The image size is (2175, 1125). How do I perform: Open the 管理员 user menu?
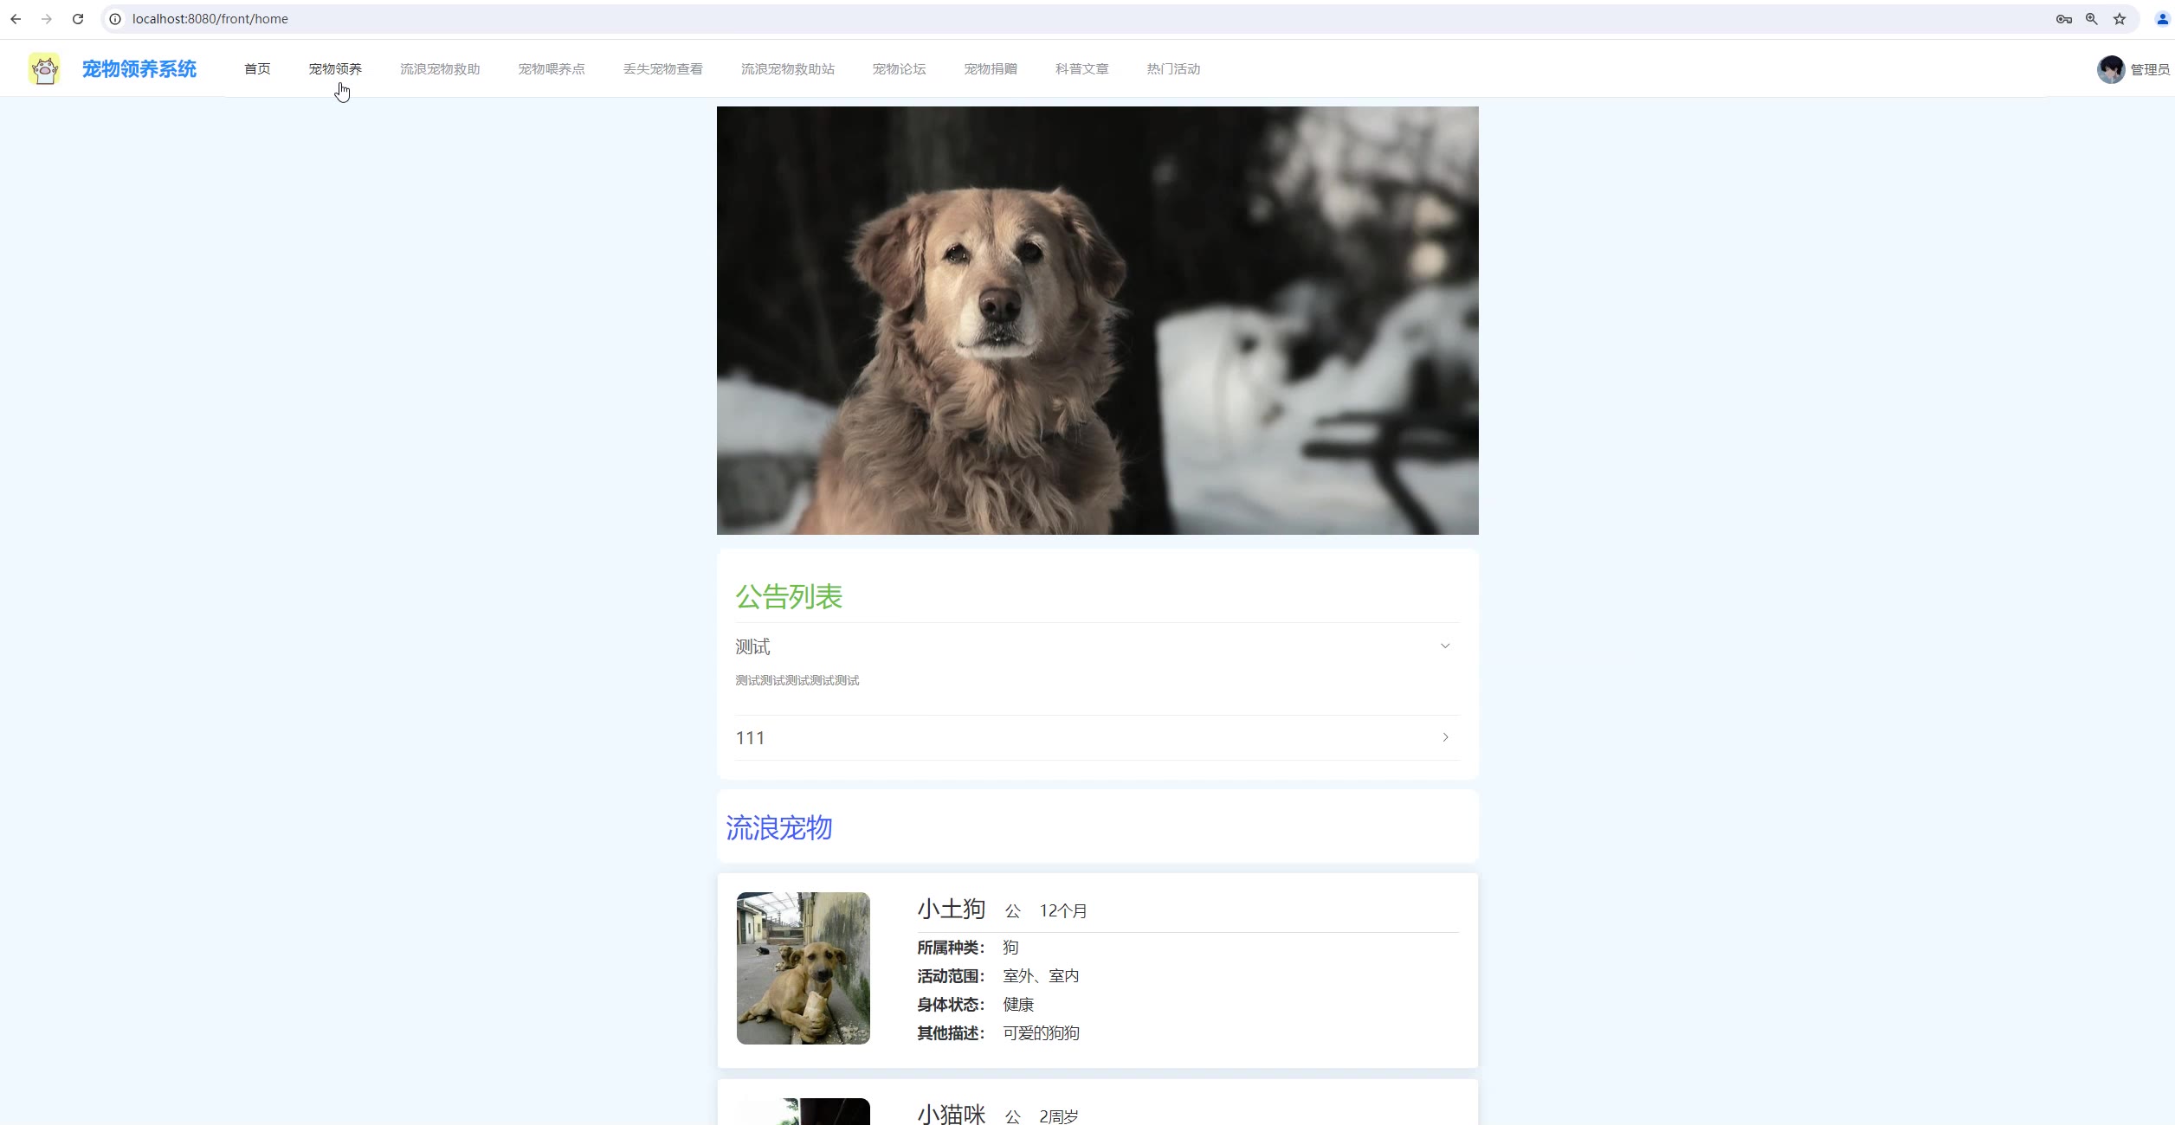pyautogui.click(x=2150, y=69)
